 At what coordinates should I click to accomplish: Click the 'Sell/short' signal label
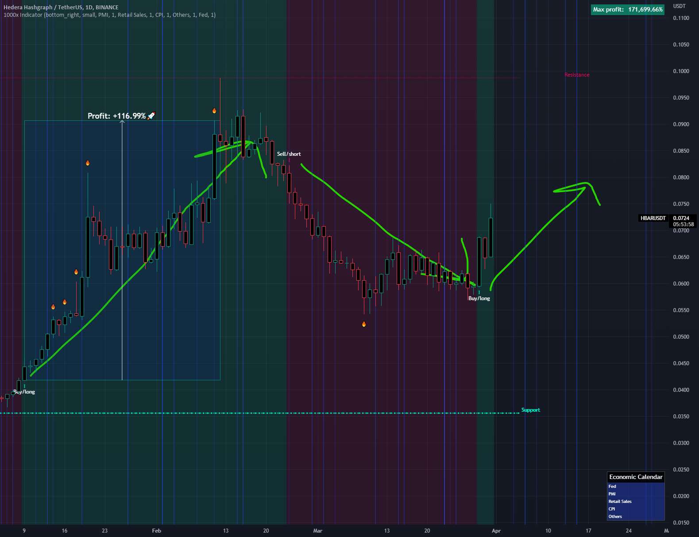289,154
